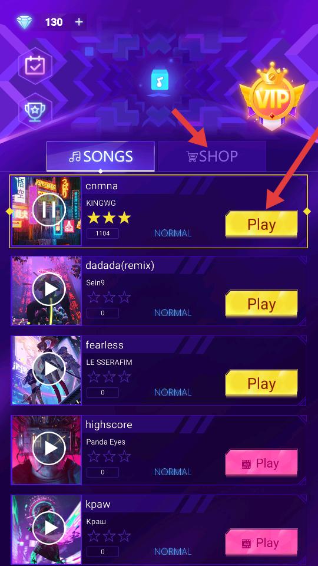Switch to the SHOP tab
The width and height of the screenshot is (318, 566).
click(x=212, y=156)
